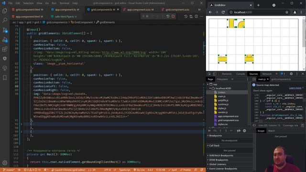
Task: Open the Run menu in VS Code
Action: [x=54, y=3]
